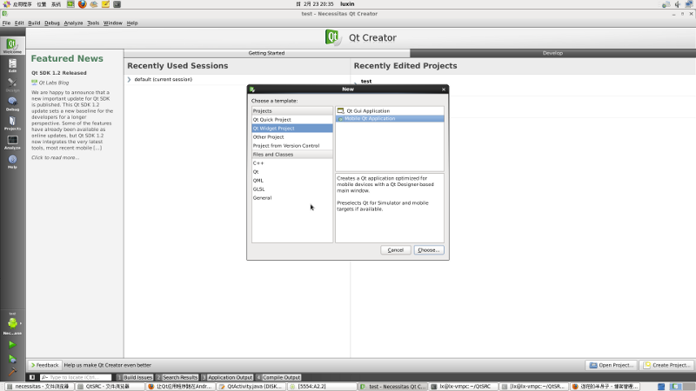Open Projects mode in sidebar
The width and height of the screenshot is (696, 391).
click(x=12, y=123)
